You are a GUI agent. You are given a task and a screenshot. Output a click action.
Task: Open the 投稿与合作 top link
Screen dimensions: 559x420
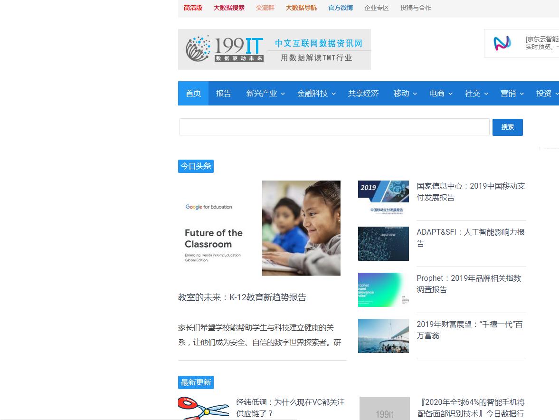416,8
